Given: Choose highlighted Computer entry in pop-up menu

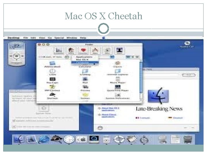Looking at the screenshot, I should click(85, 62).
